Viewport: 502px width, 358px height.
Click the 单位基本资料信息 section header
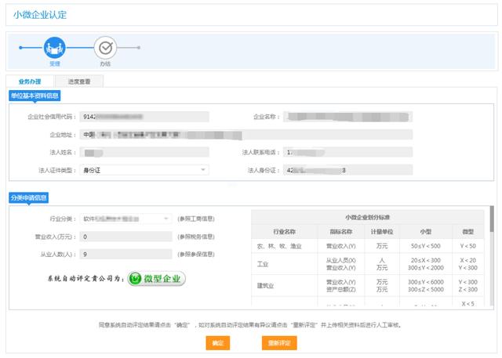point(34,96)
